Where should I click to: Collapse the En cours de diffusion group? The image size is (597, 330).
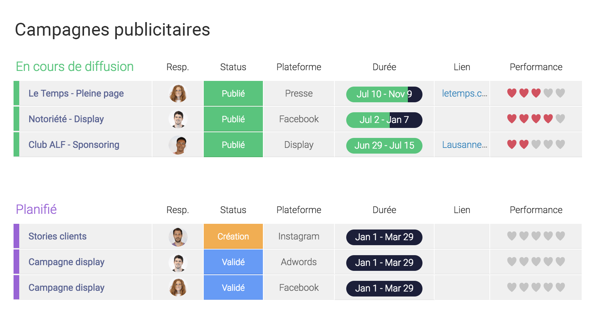point(75,67)
